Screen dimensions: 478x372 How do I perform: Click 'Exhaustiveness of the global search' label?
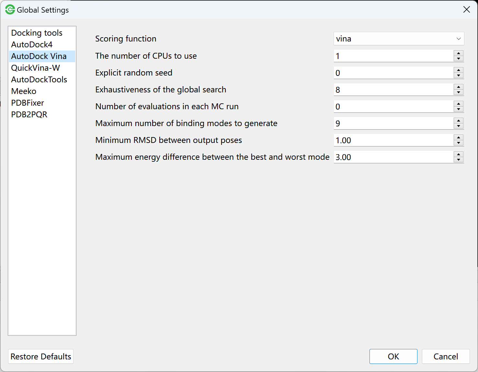coord(161,90)
